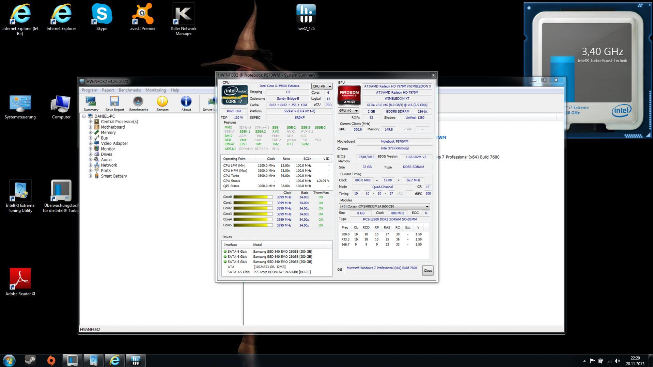The height and width of the screenshot is (367, 653).
Task: Open the volume speaker tray icon
Action: point(617,361)
